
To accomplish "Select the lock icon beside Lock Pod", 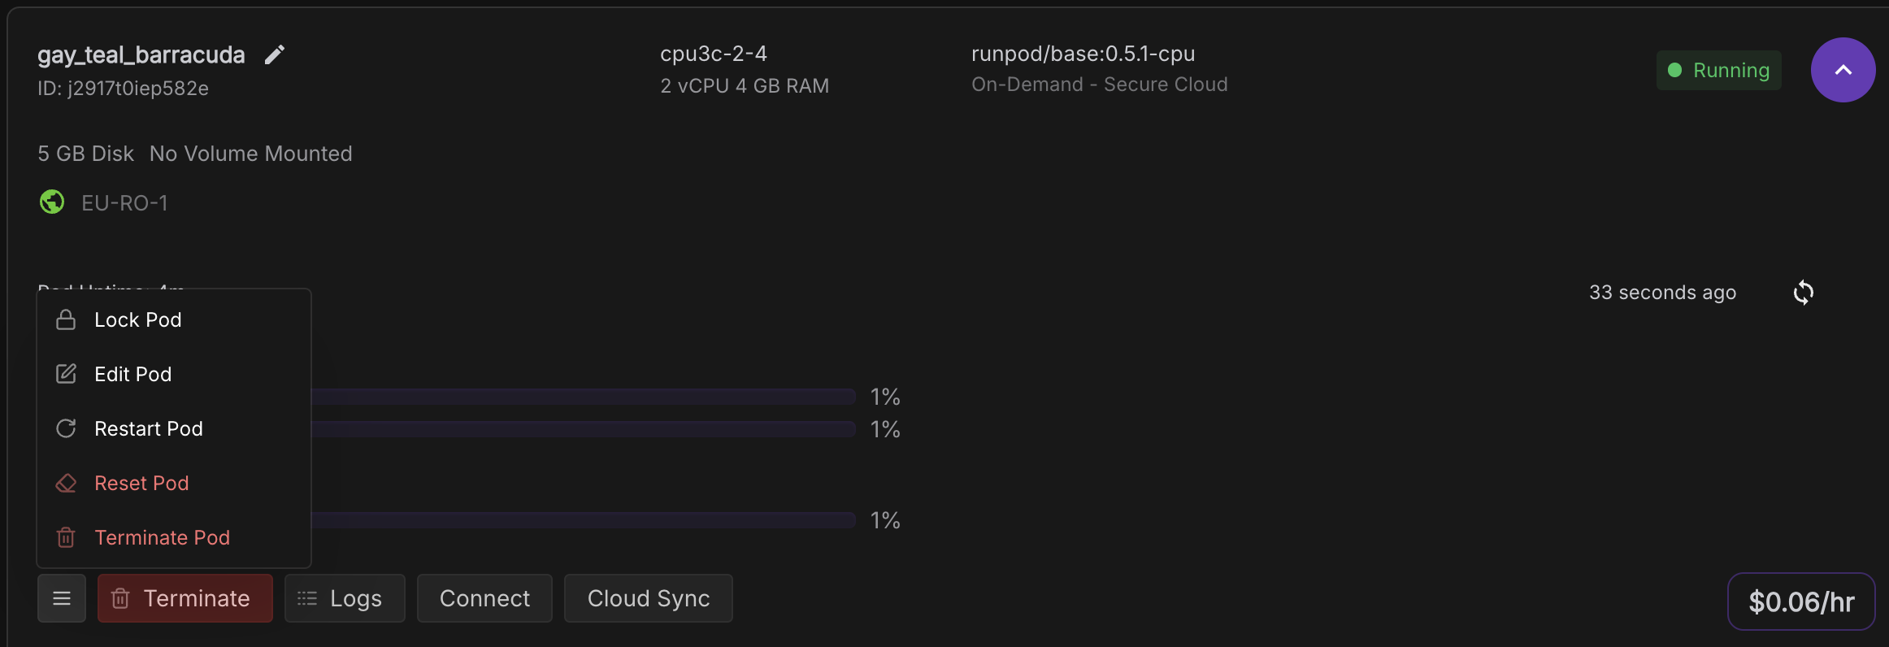I will pyautogui.click(x=65, y=319).
